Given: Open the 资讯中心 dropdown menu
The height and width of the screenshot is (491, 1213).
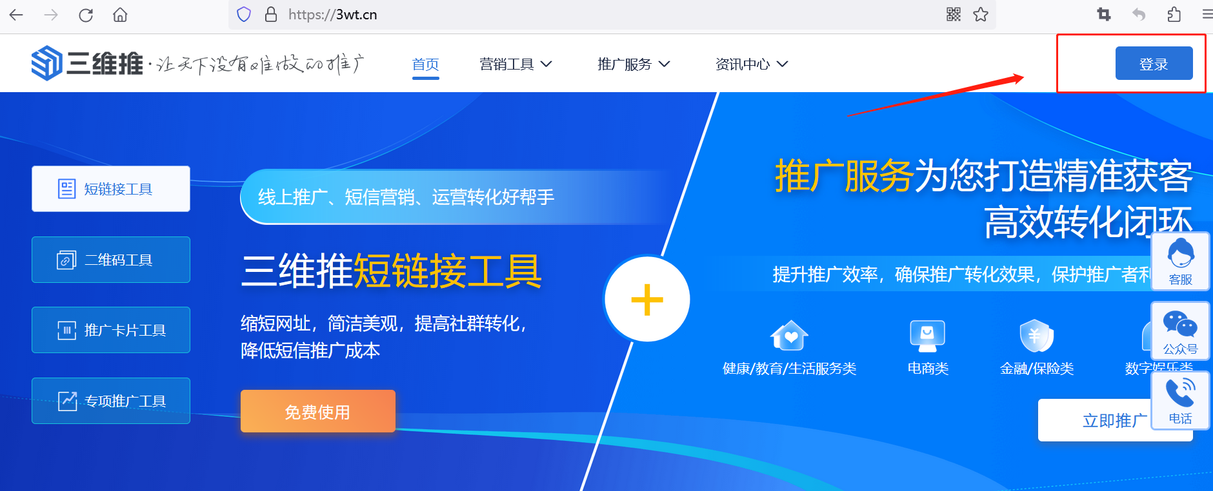Looking at the screenshot, I should 752,64.
